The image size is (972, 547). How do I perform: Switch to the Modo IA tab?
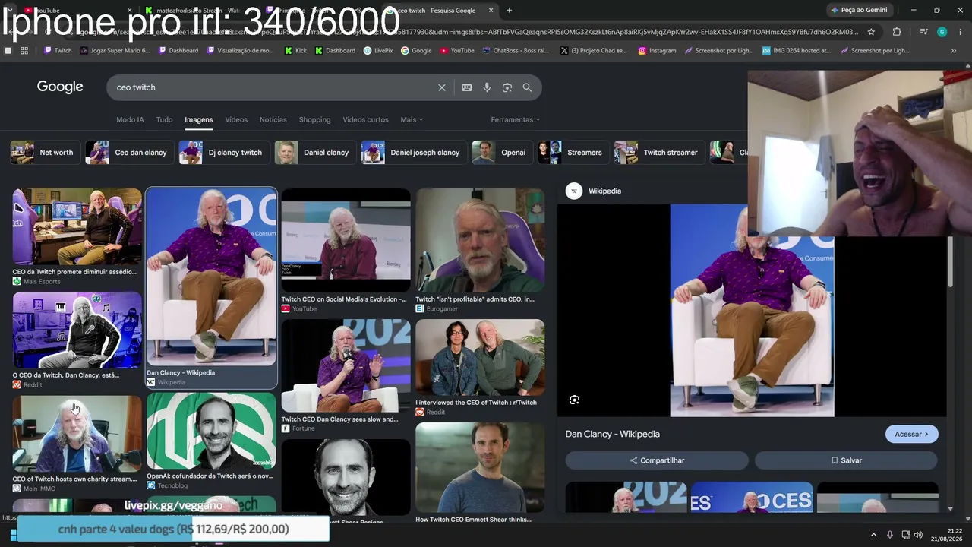[x=130, y=119]
